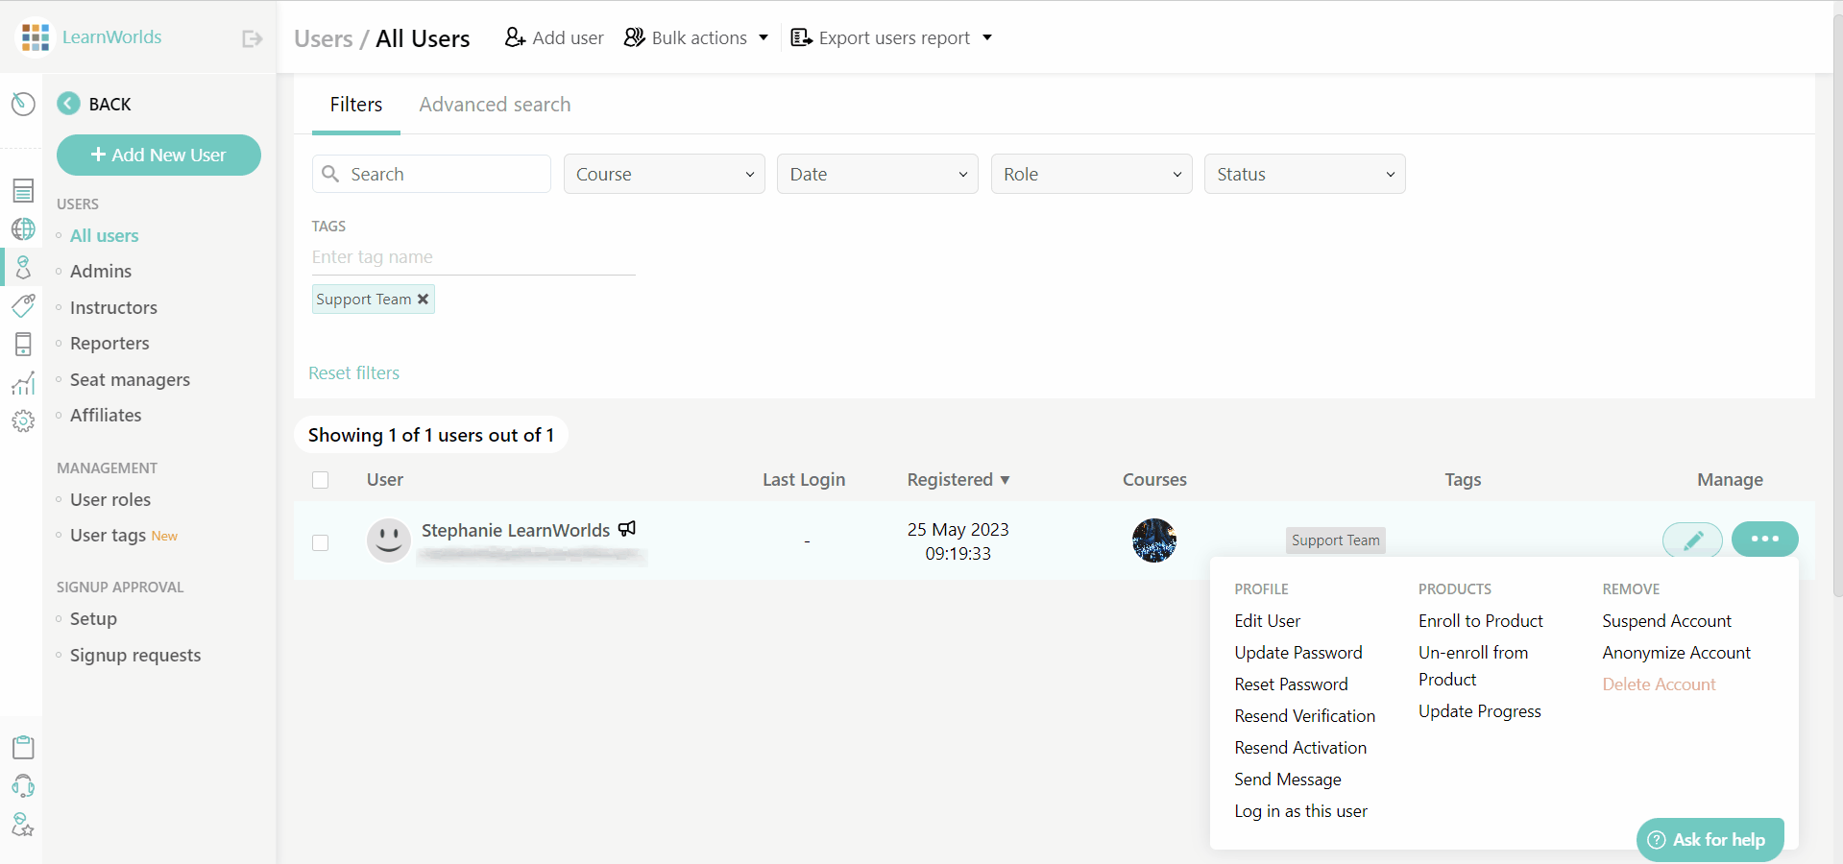Switch to the Advanced search tab
The height and width of the screenshot is (864, 1843).
495,105
